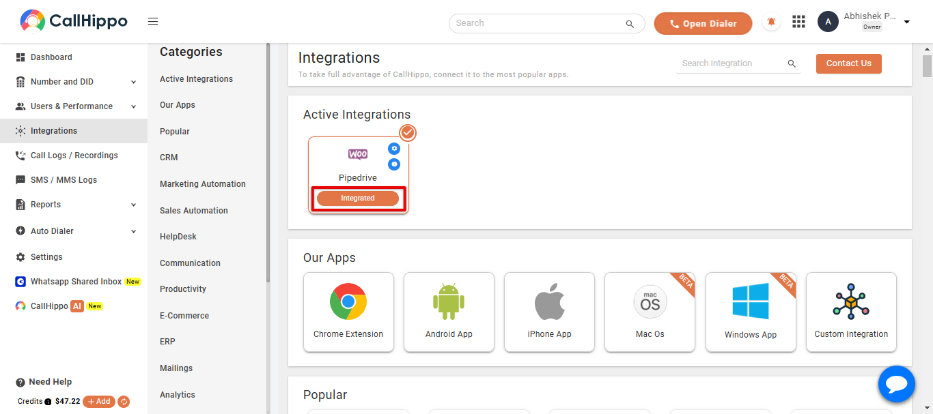Screen dimensions: 933x414
Task: Click the Need Help link
Action: 51,382
